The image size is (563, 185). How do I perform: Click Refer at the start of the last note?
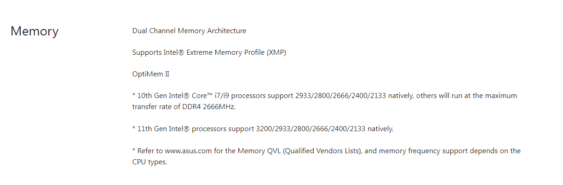pyautogui.click(x=147, y=151)
